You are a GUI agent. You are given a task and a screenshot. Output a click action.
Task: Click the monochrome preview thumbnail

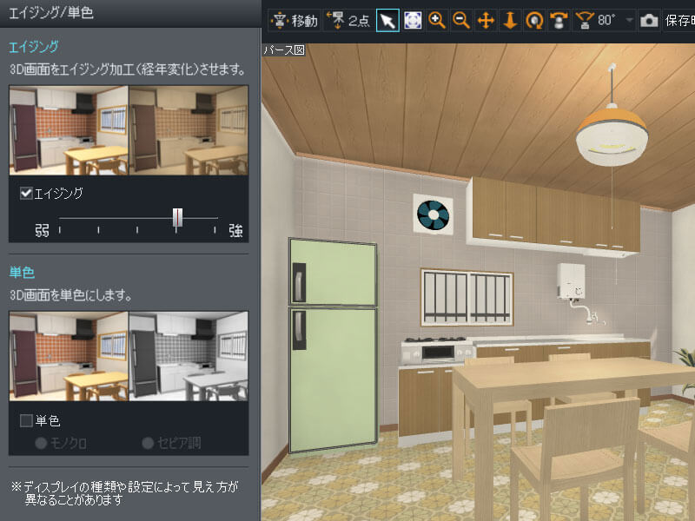click(129, 356)
